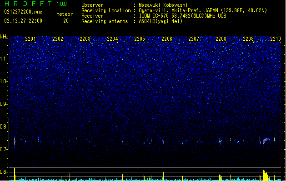Click the meteor count value 20
The width and height of the screenshot is (286, 181).
[66, 21]
